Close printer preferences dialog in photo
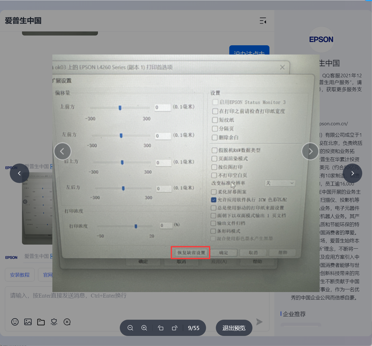This screenshot has height=346, width=372. tap(282, 67)
